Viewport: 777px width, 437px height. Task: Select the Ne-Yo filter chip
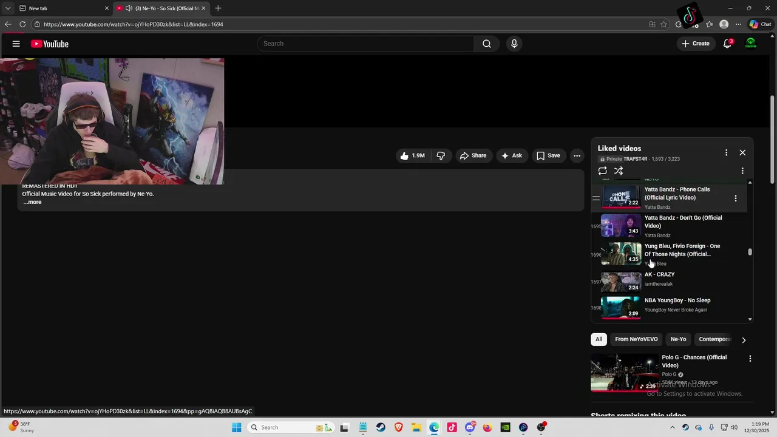[678, 339]
